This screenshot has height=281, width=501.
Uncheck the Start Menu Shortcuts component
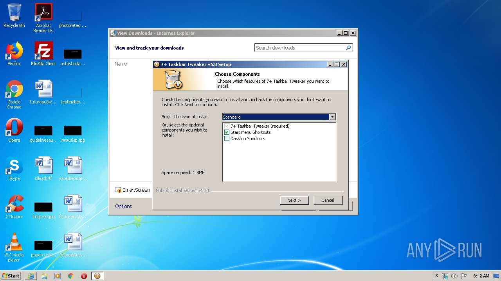(x=227, y=132)
